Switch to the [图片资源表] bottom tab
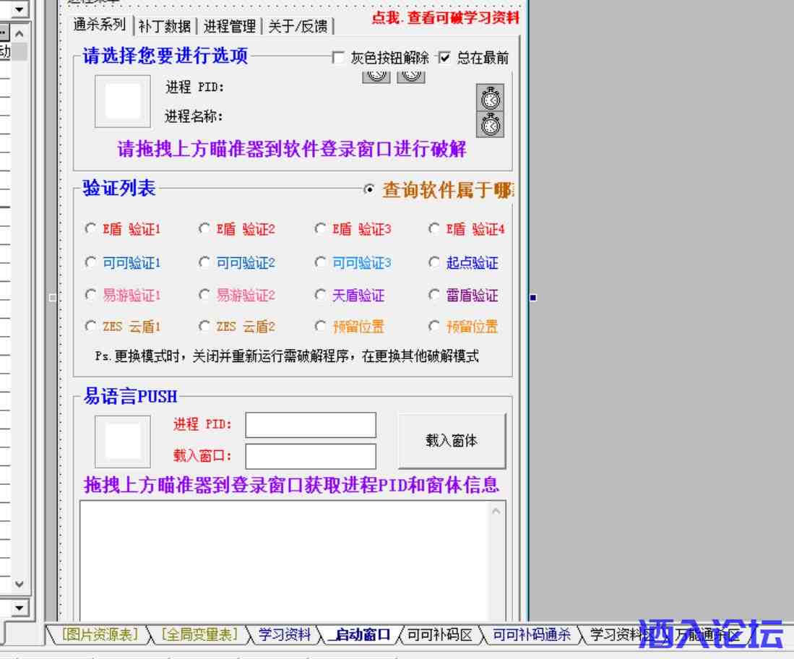 point(100,634)
